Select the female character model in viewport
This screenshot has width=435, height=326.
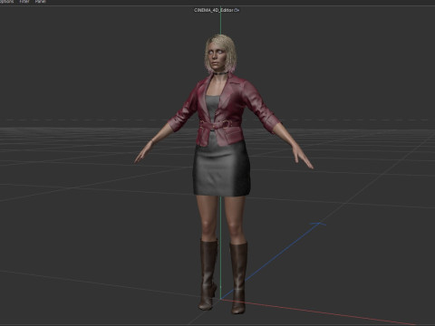pyautogui.click(x=223, y=174)
